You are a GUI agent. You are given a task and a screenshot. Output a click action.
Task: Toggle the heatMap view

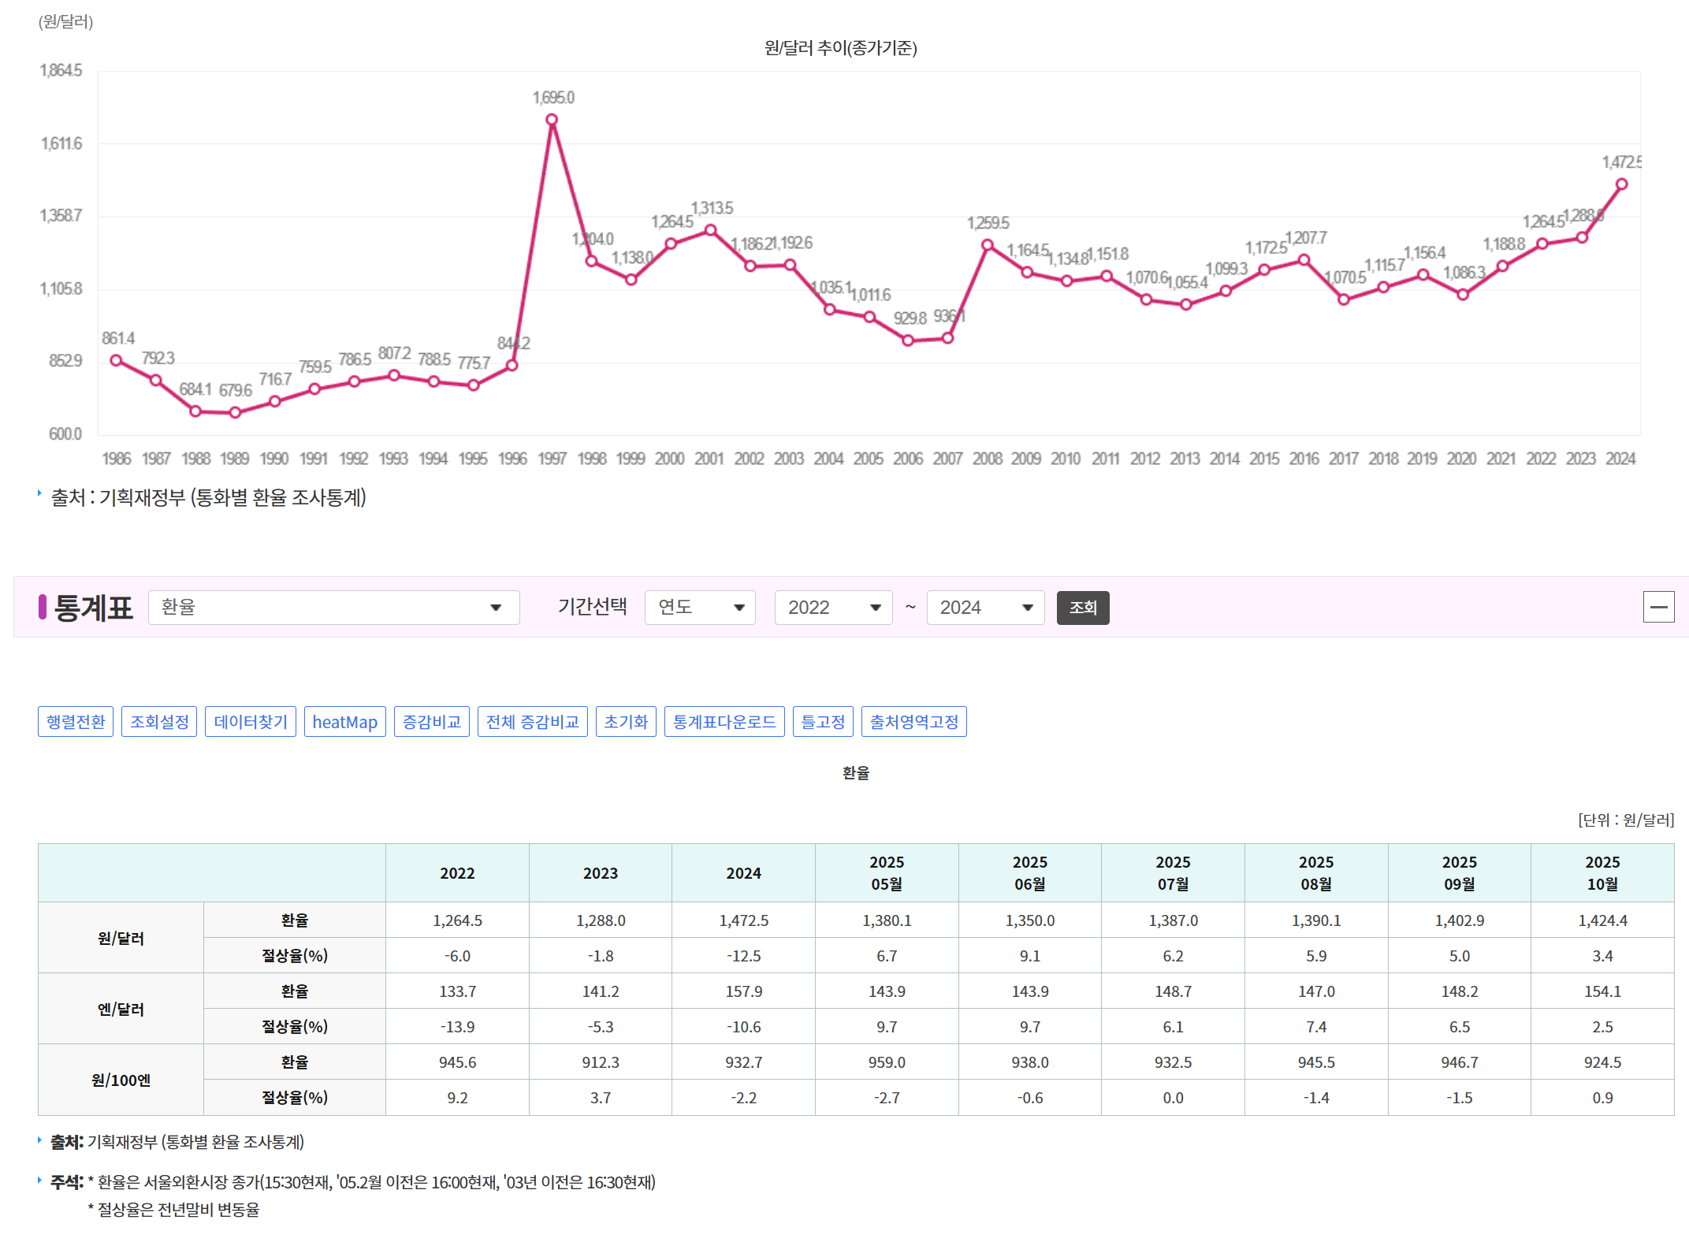click(344, 722)
